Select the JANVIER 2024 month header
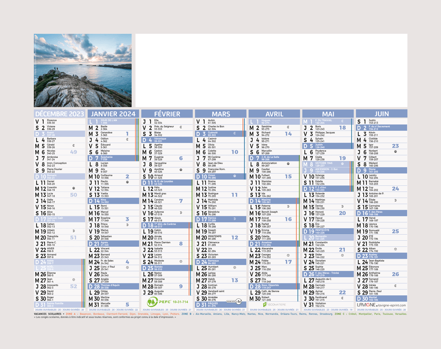441x349 pixels. coord(113,114)
